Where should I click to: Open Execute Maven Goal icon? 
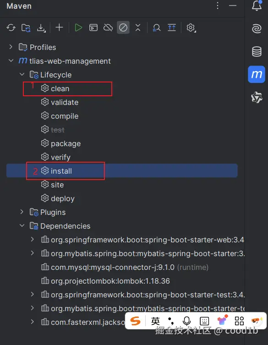(93, 28)
